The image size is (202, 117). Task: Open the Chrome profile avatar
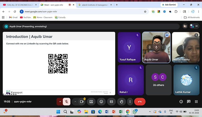(193, 12)
